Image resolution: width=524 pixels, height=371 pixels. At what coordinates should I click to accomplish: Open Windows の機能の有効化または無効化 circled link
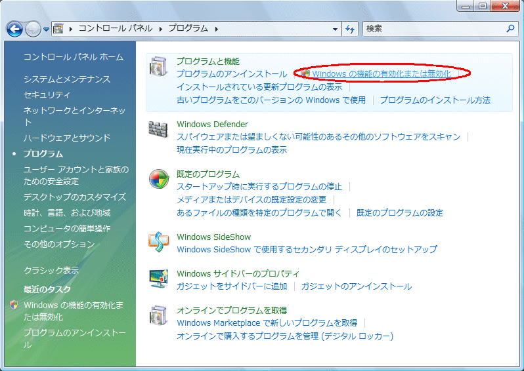tap(382, 74)
